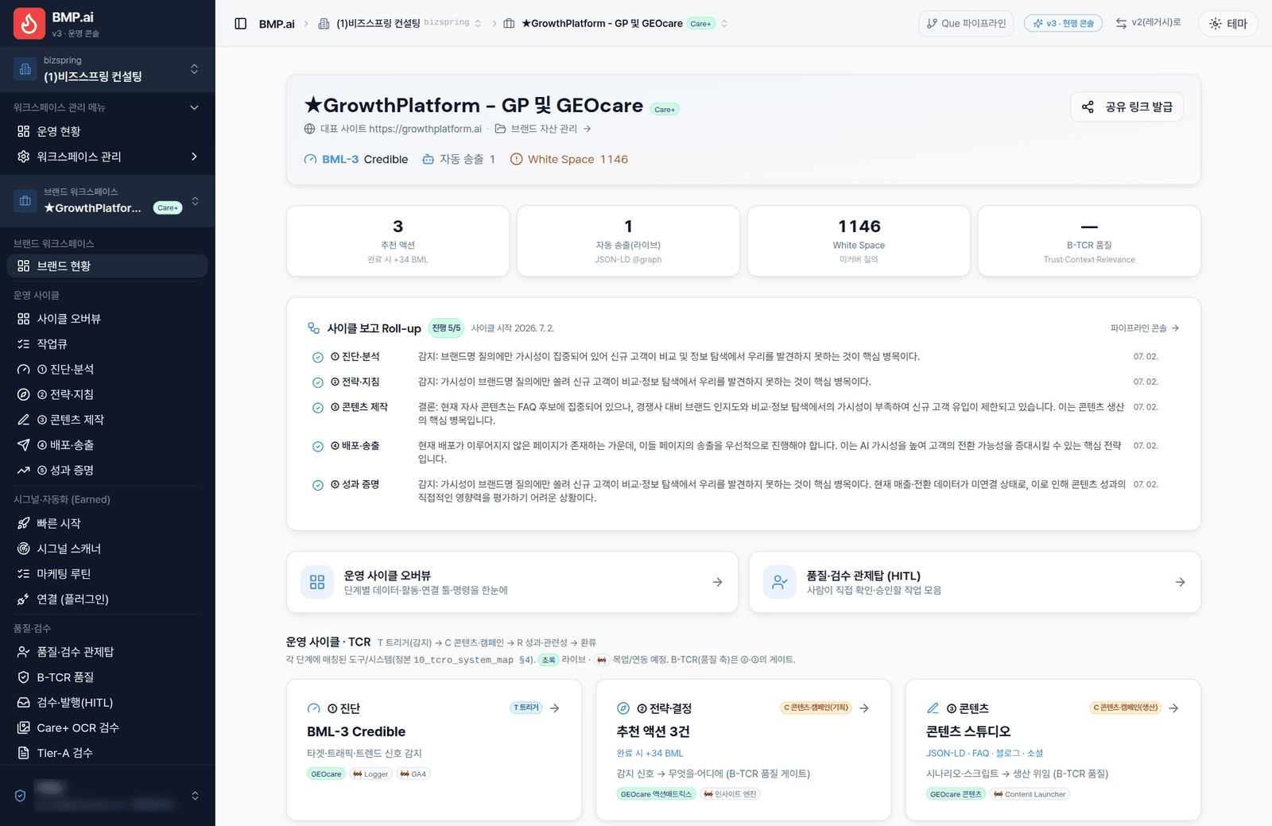Click the Que 파이프라인 button
The width and height of the screenshot is (1272, 826).
pos(966,24)
